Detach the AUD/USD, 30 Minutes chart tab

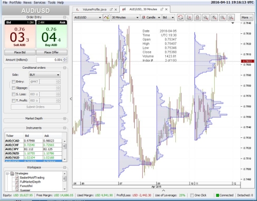161,9
